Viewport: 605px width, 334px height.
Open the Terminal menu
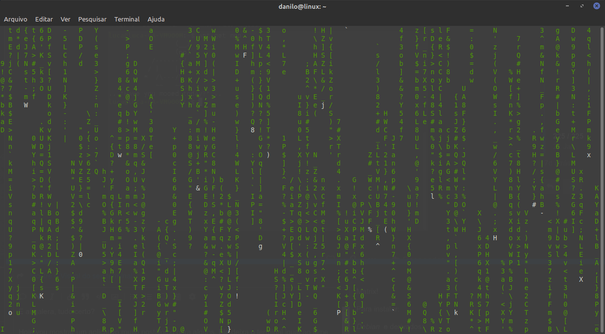coord(127,19)
